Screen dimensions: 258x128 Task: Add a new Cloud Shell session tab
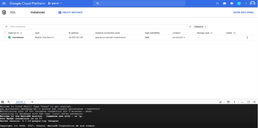[x=32, y=102]
